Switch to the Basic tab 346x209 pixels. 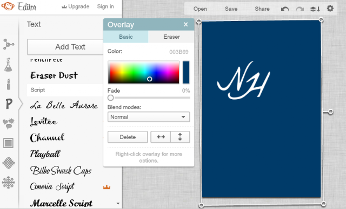(x=126, y=37)
